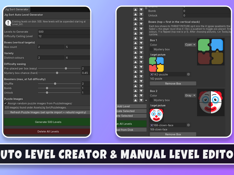This screenshot has height=175, width=234.
Task: Enable Mystery box checkbox for Box 1
Action: point(151,49)
